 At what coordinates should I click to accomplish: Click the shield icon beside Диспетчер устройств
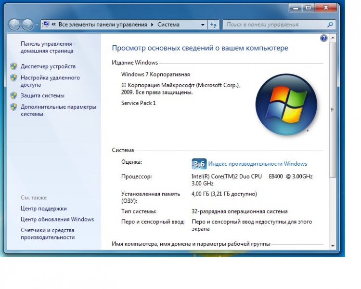(13, 66)
